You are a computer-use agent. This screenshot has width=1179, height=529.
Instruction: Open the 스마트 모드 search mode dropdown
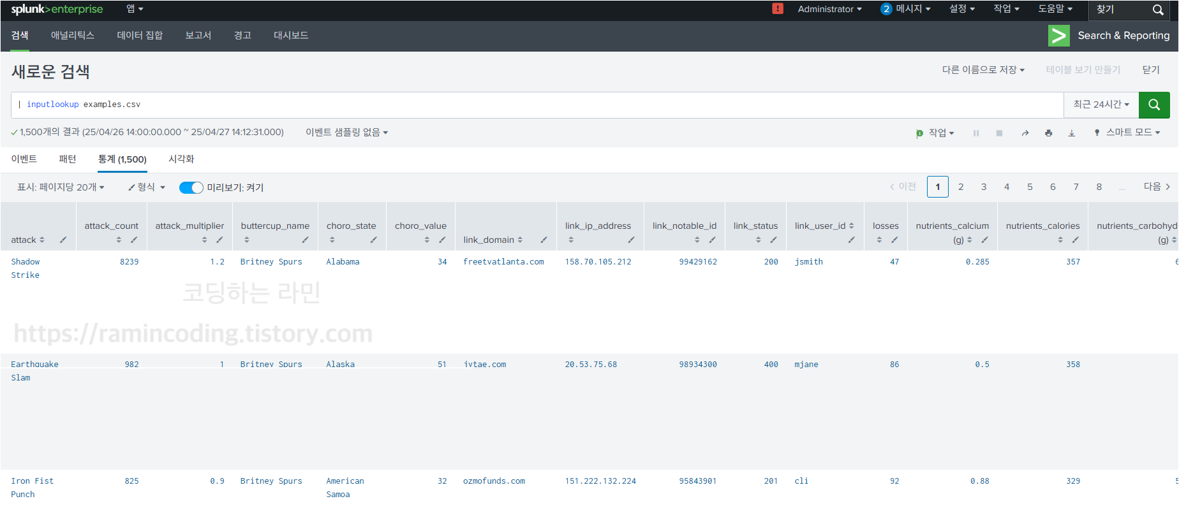(1128, 133)
